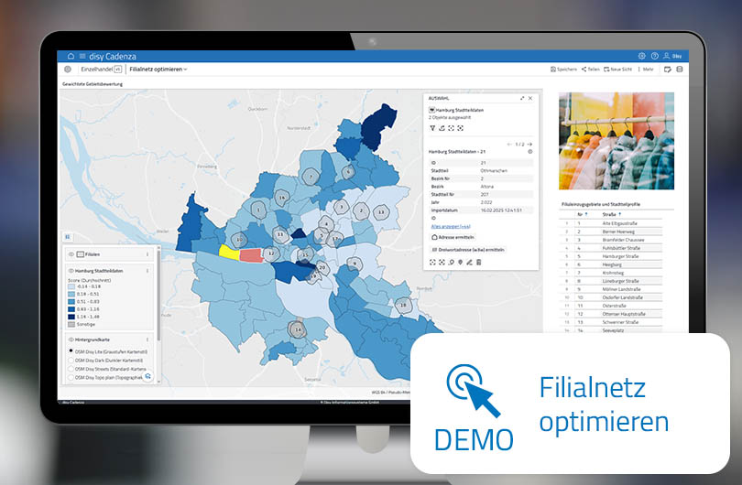Image resolution: width=742 pixels, height=485 pixels.
Task: Close the Auswahl selection panel
Action: pos(530,98)
